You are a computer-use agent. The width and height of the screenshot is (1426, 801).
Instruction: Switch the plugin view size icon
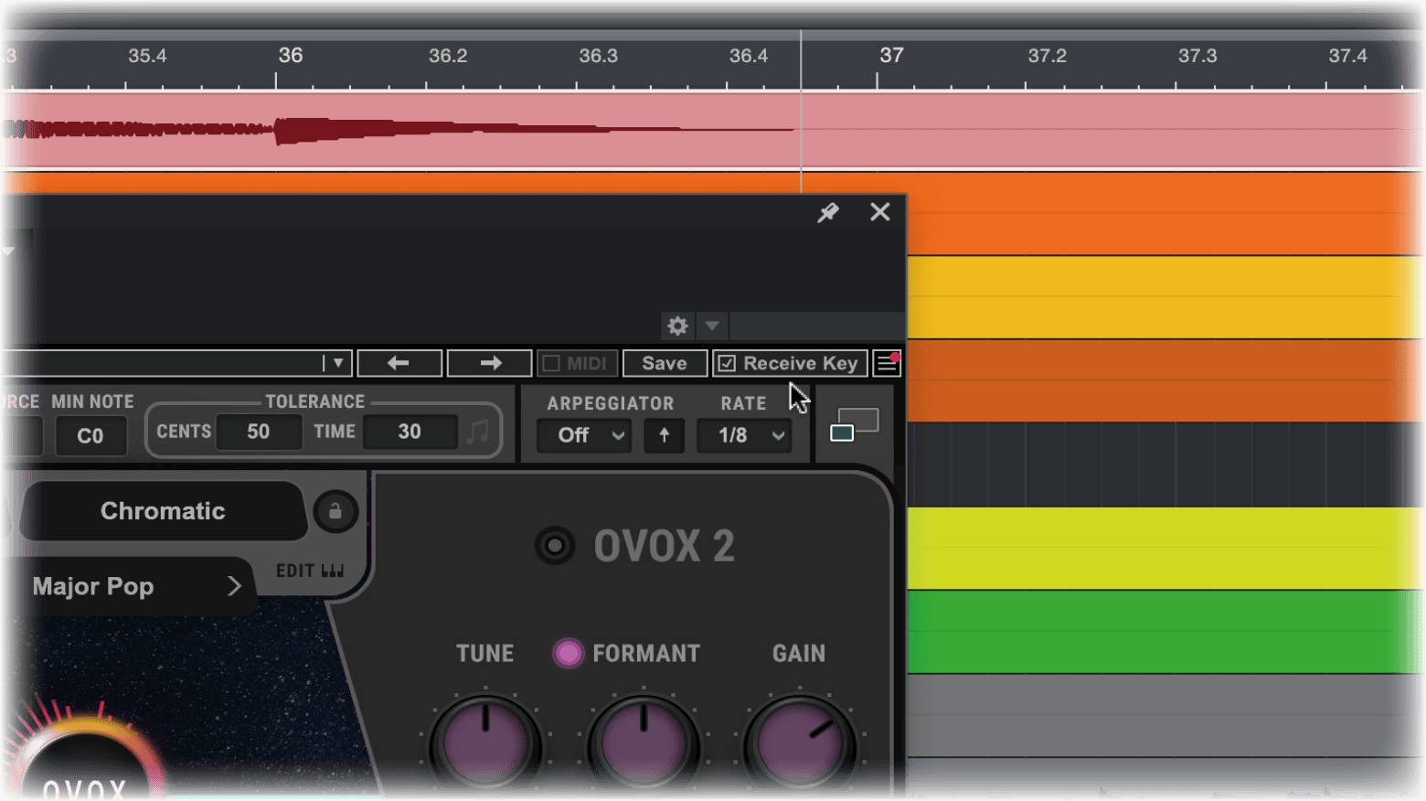point(854,425)
